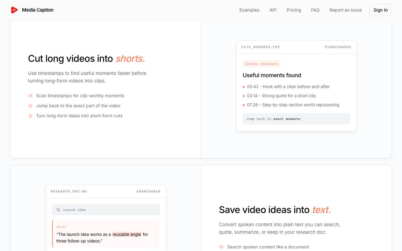The image size is (402, 251).
Task: Open the FAQ nav item
Action: [x=315, y=10]
